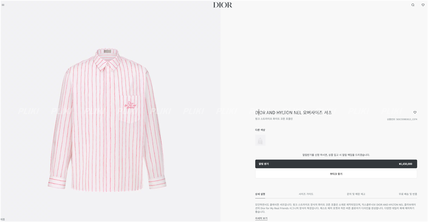Switch to the 사이즈 가이드 tab
The width and height of the screenshot is (428, 222).
click(x=306, y=194)
